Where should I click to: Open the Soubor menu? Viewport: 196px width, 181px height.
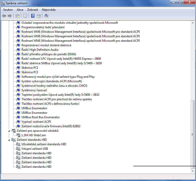click(8, 10)
